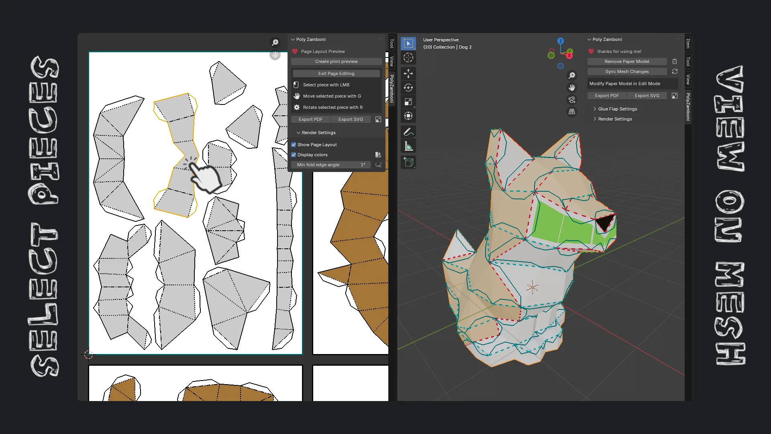
Task: Toggle the Show Page Layout checkbox
Action: click(294, 145)
